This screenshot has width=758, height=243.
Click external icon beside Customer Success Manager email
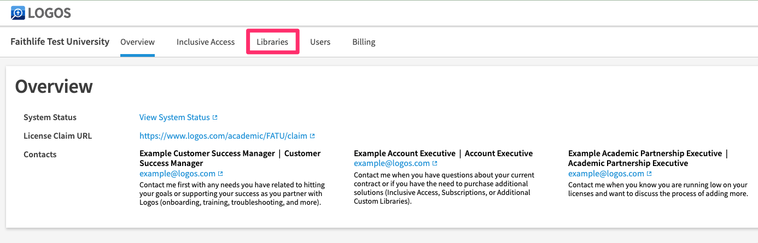click(220, 174)
